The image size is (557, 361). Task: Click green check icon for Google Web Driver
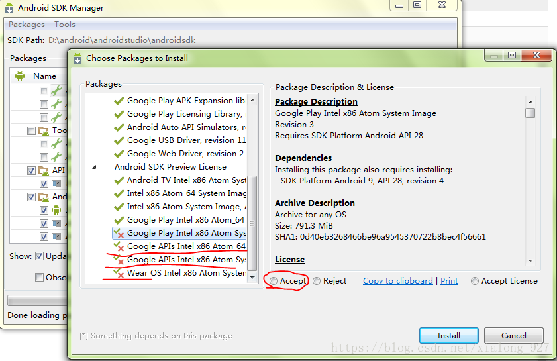click(119, 154)
